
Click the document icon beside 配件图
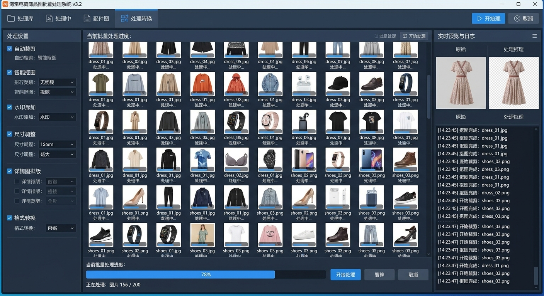coord(87,18)
